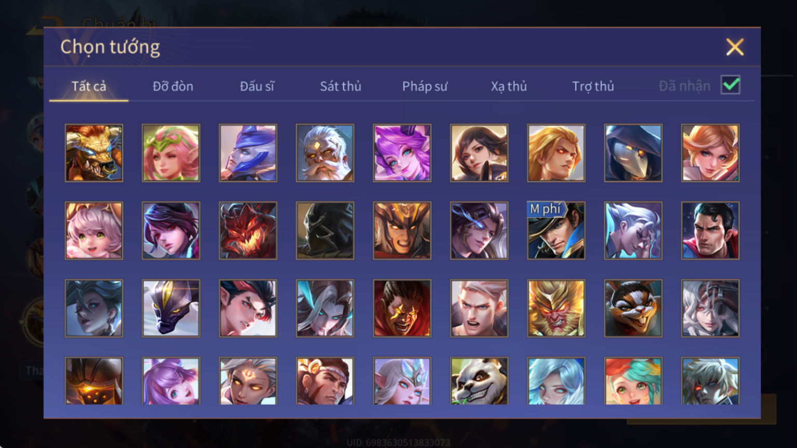The image size is (797, 448).
Task: Select the Superman hero portrait
Action: 710,230
